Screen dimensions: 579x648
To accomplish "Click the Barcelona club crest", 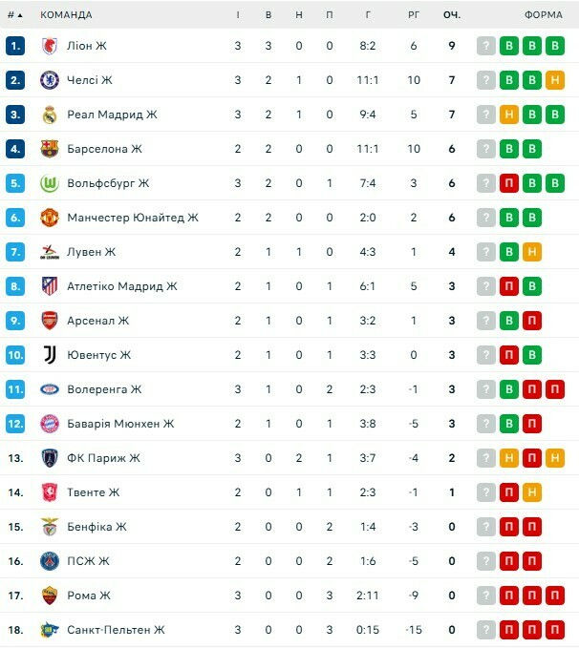I will (x=50, y=149).
